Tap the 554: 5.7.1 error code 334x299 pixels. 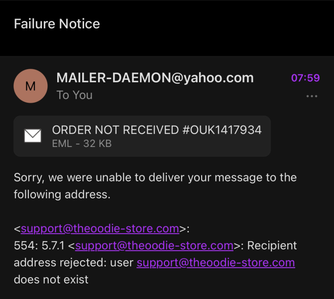click(x=39, y=245)
